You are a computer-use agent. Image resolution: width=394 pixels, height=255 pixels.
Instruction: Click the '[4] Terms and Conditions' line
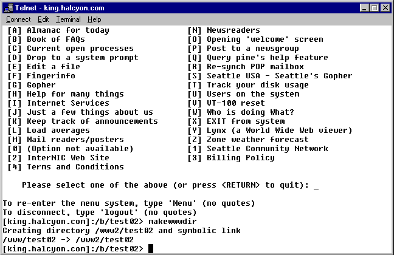pyautogui.click(x=66, y=167)
